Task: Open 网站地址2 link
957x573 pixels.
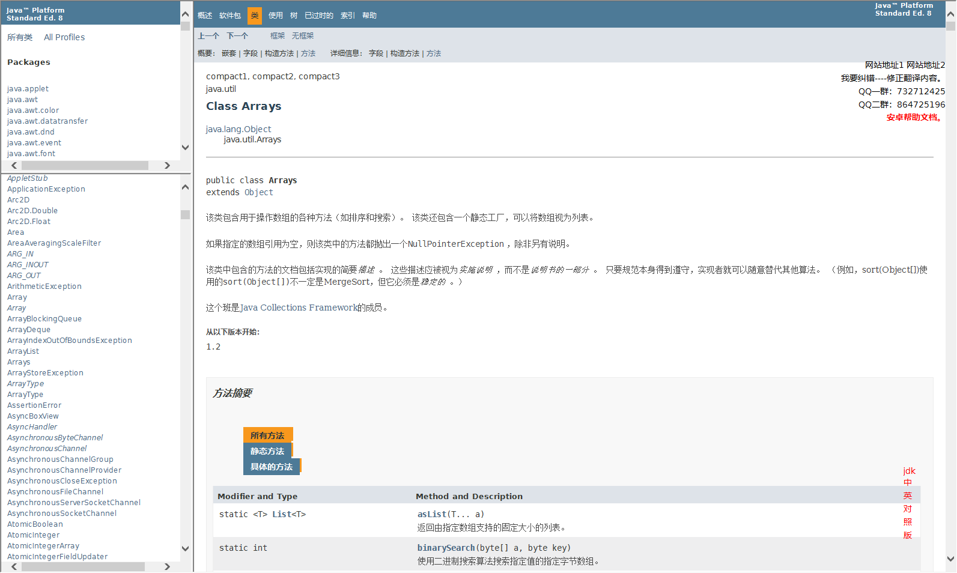Action: (926, 65)
